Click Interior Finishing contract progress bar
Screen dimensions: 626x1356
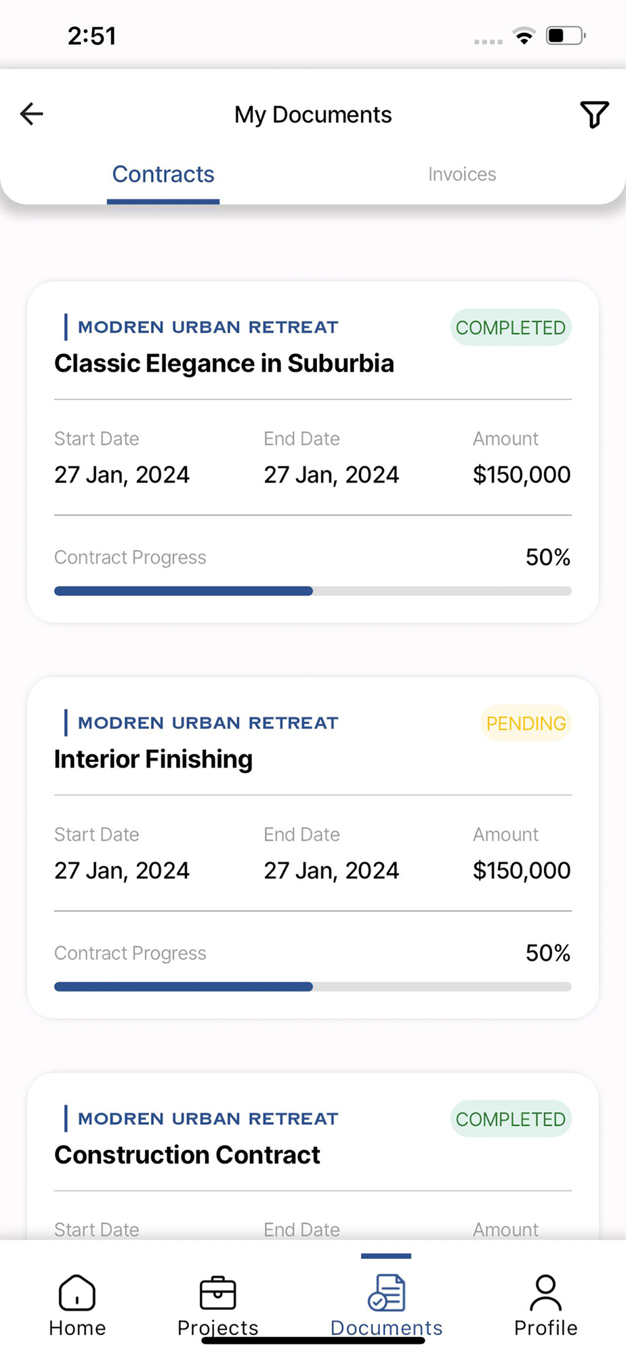312,987
